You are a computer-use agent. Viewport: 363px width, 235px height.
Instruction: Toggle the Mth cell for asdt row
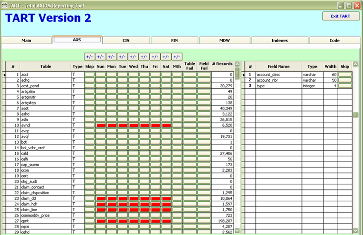click(177, 109)
